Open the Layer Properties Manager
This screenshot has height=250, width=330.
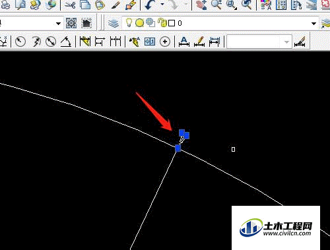[x=114, y=23]
